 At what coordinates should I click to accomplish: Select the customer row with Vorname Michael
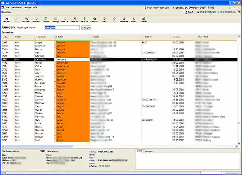click(x=120, y=133)
